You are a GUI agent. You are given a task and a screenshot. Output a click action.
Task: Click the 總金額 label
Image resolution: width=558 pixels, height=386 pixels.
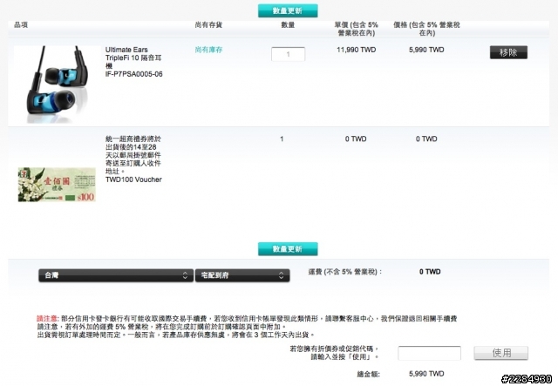pos(368,374)
